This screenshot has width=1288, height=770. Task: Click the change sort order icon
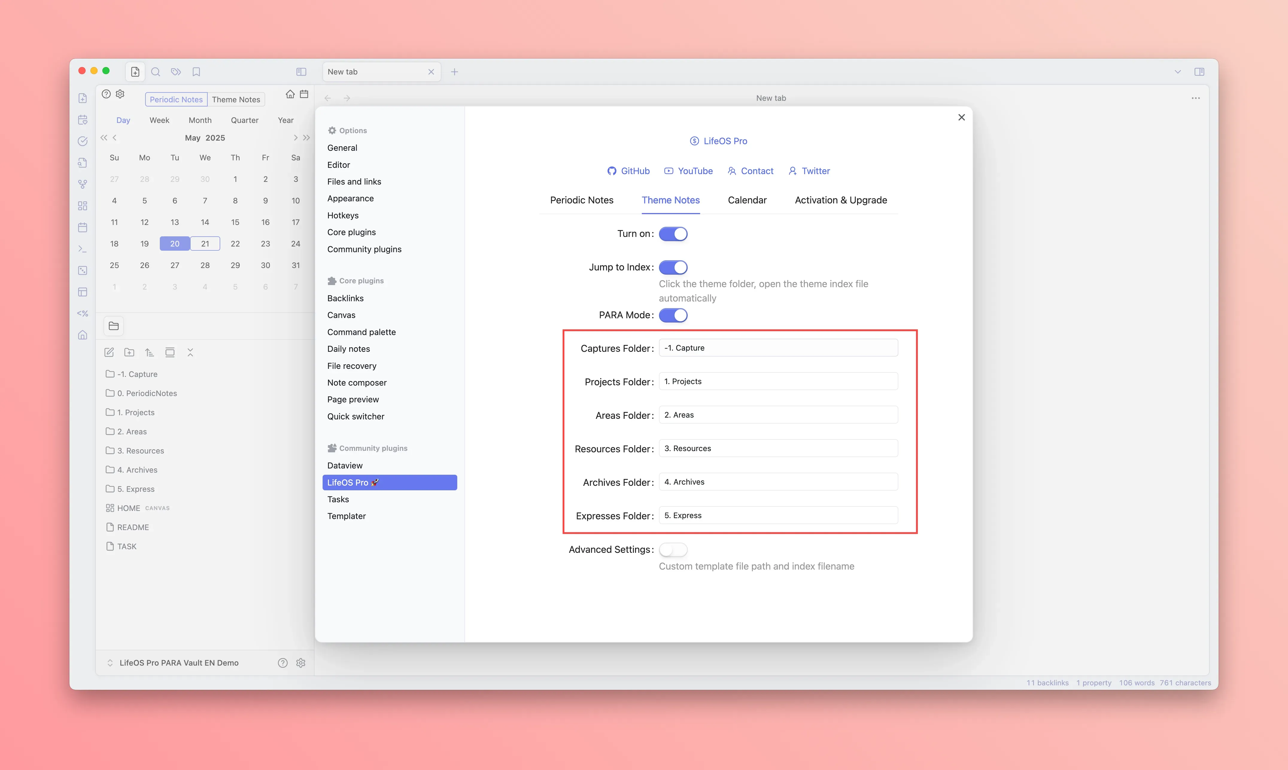pyautogui.click(x=149, y=352)
